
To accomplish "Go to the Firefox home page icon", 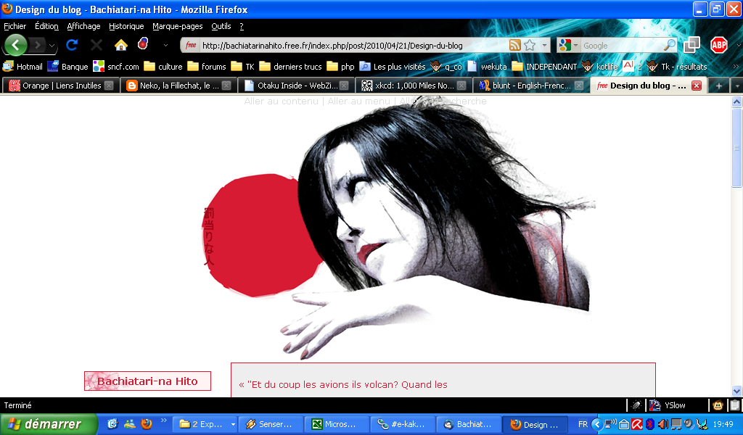I will pyautogui.click(x=121, y=45).
